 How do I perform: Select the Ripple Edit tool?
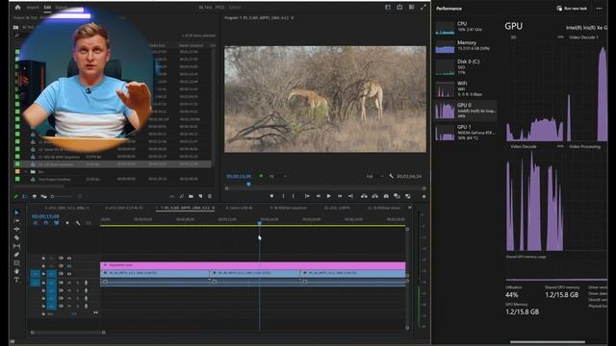tap(16, 229)
